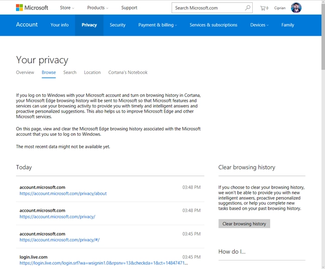Click the Microsoft logo
This screenshot has height=269, width=325.
(32, 8)
